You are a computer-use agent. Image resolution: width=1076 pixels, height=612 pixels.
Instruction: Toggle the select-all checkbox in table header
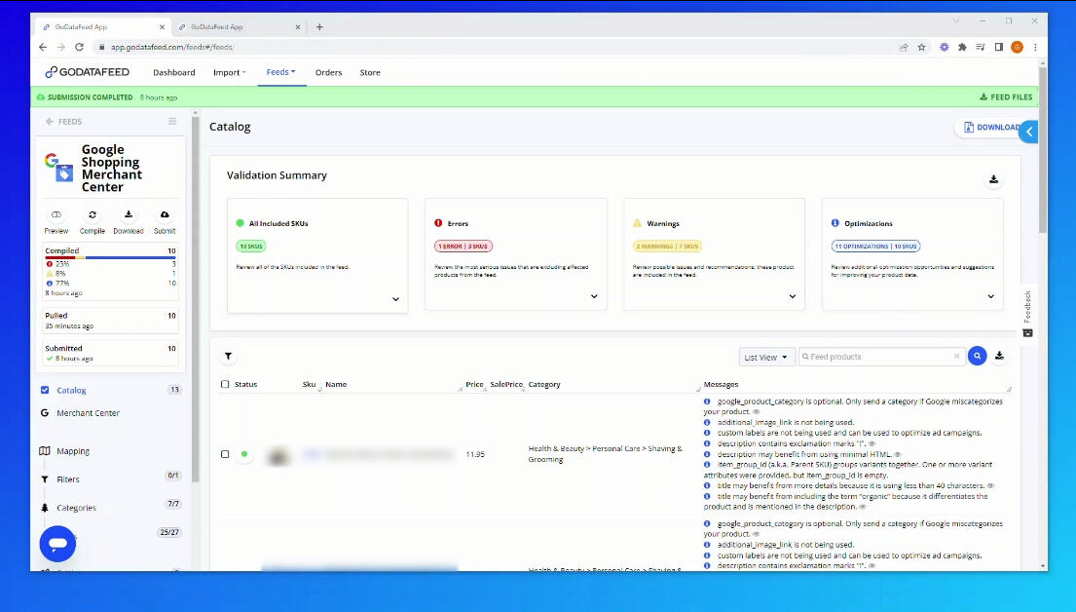pyautogui.click(x=225, y=385)
